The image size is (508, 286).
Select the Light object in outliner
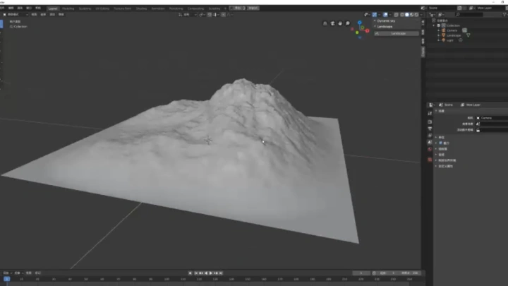(x=449, y=40)
